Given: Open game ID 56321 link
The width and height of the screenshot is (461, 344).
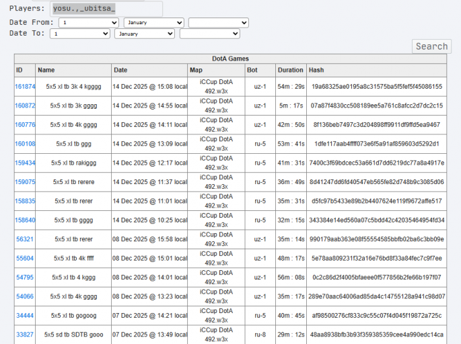Looking at the screenshot, I should (x=25, y=239).
